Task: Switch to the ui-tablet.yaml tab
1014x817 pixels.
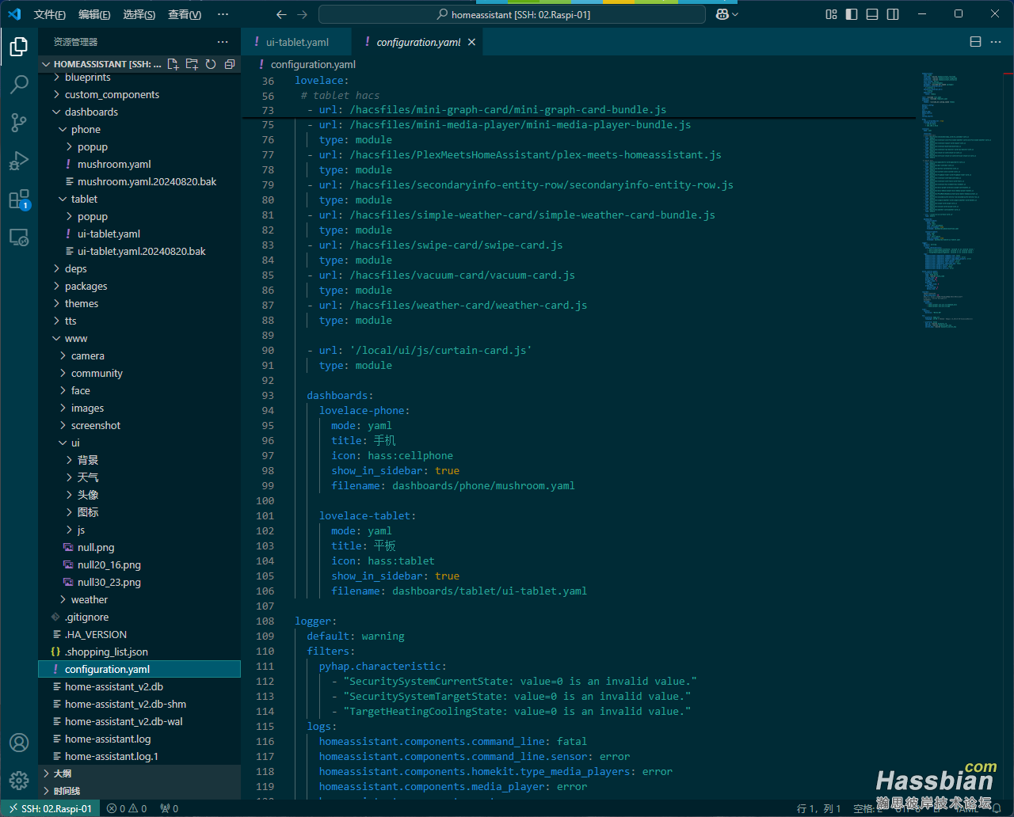Action: [x=297, y=42]
